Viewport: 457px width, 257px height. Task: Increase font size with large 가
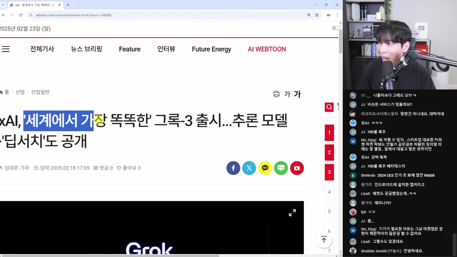point(298,94)
